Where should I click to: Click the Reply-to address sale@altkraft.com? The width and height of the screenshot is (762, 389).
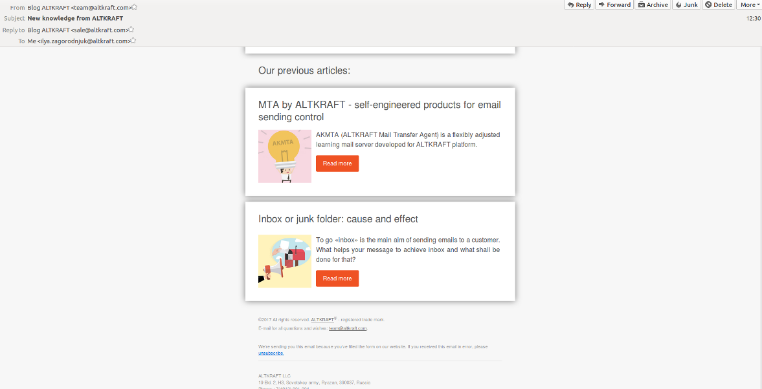[x=78, y=30]
